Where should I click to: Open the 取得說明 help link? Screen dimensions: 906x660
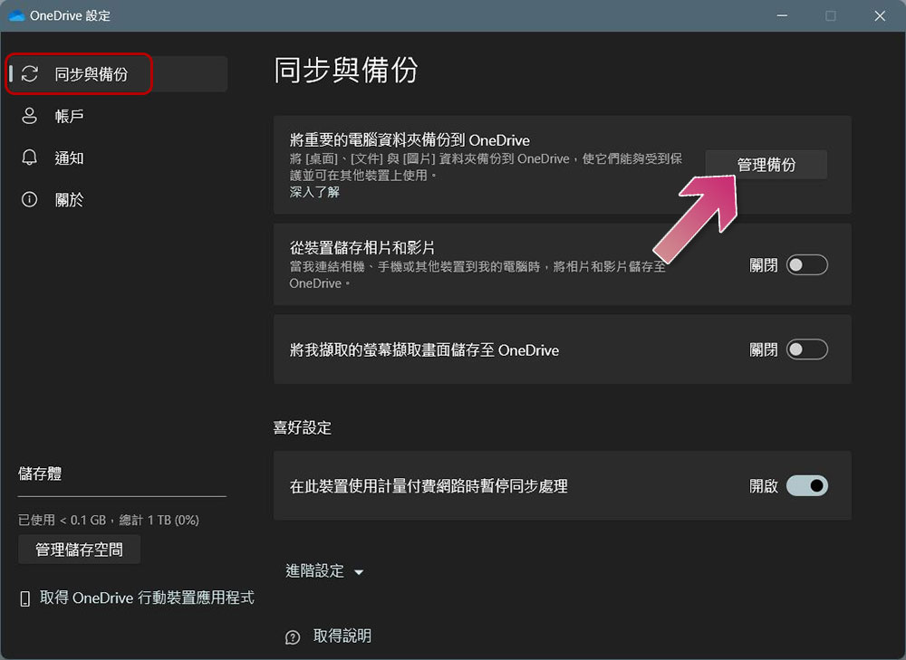342,636
